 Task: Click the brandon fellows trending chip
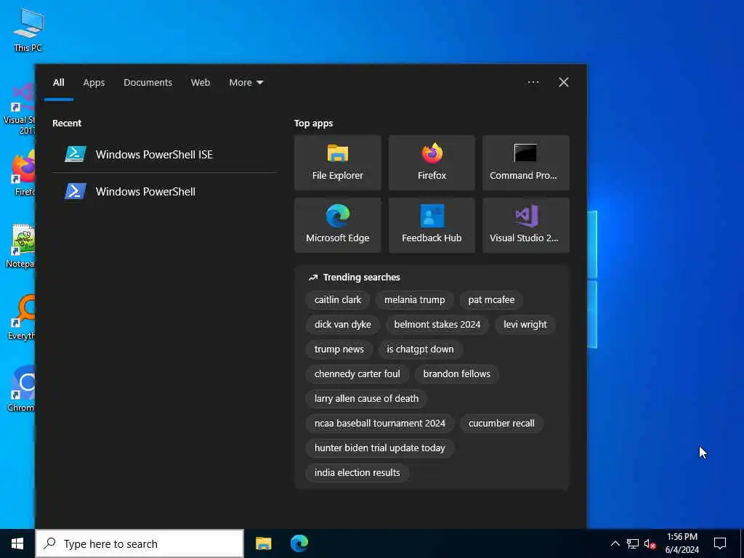[456, 374]
